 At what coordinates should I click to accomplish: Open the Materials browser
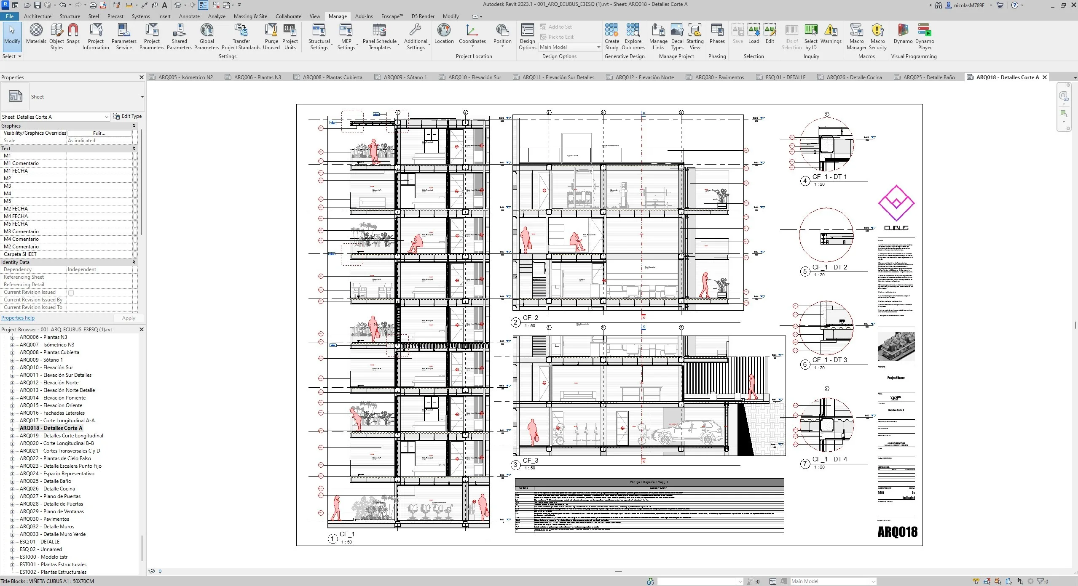click(x=36, y=34)
